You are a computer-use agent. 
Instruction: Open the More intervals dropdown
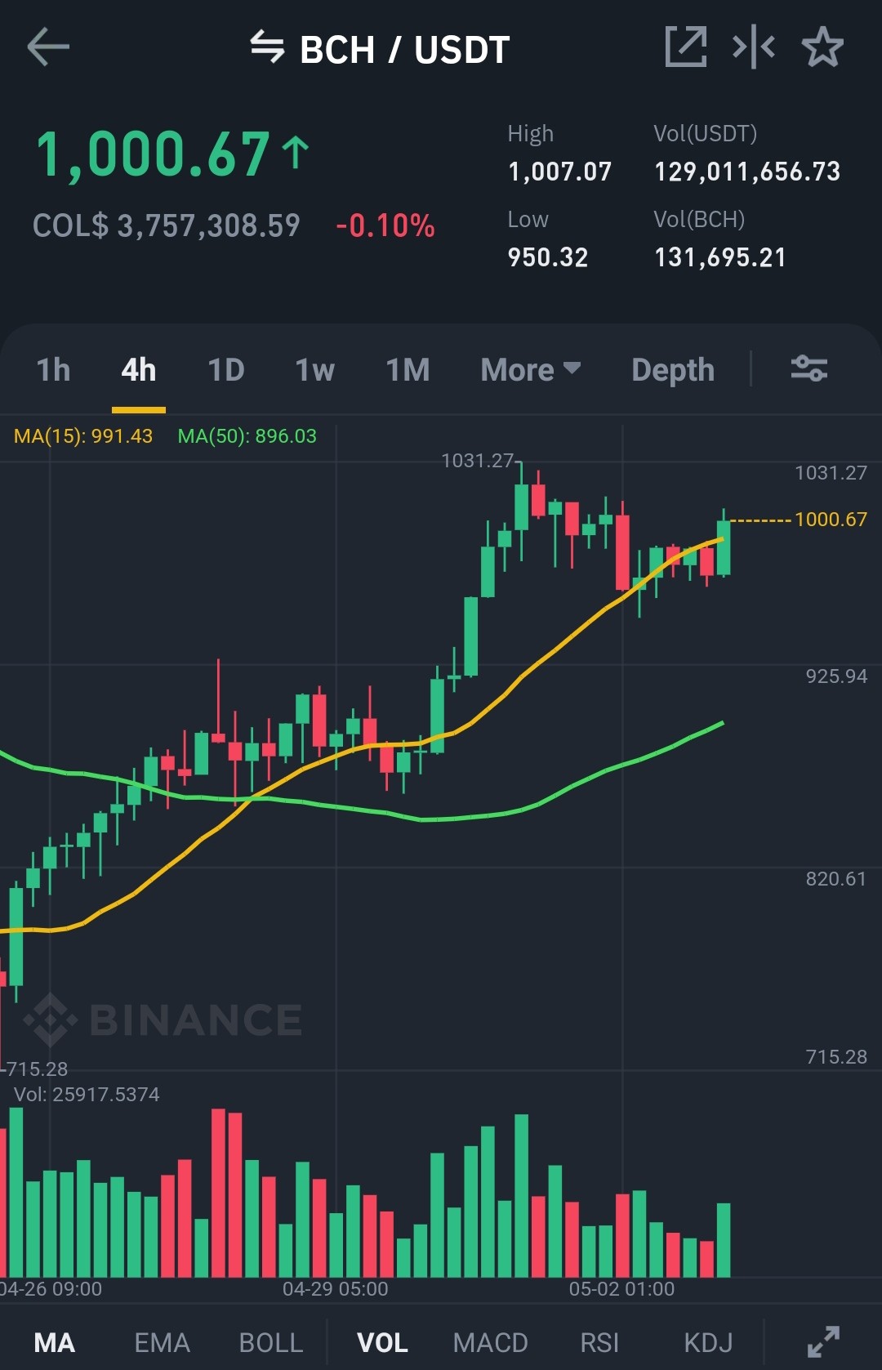[531, 369]
